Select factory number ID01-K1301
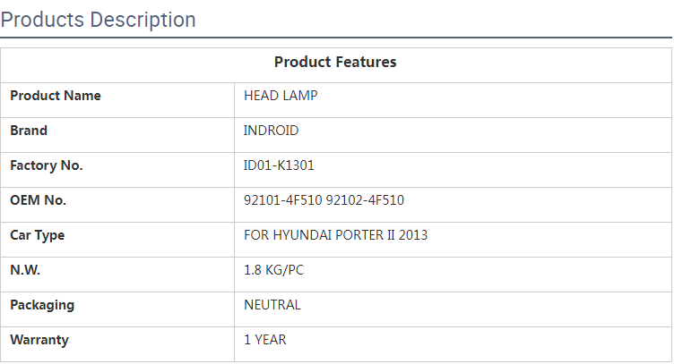 [x=279, y=165]
